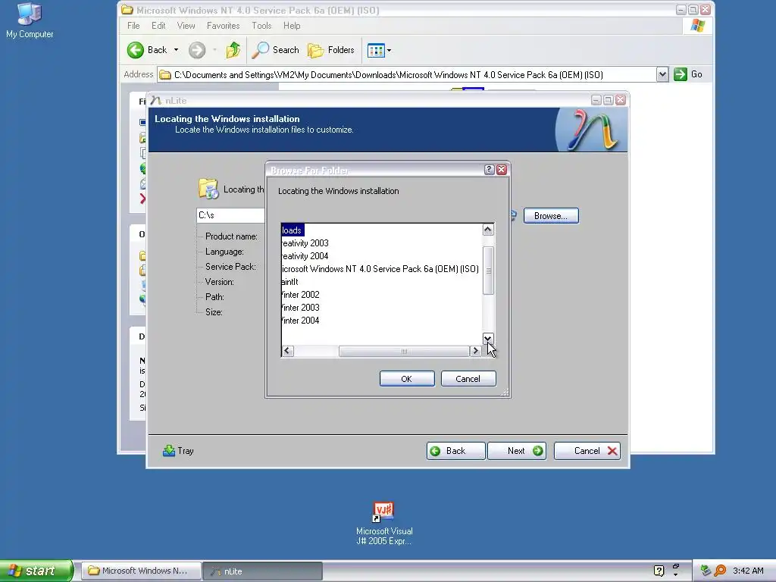The image size is (776, 582).
Task: Click the nLite wizard Back button
Action: click(x=455, y=451)
